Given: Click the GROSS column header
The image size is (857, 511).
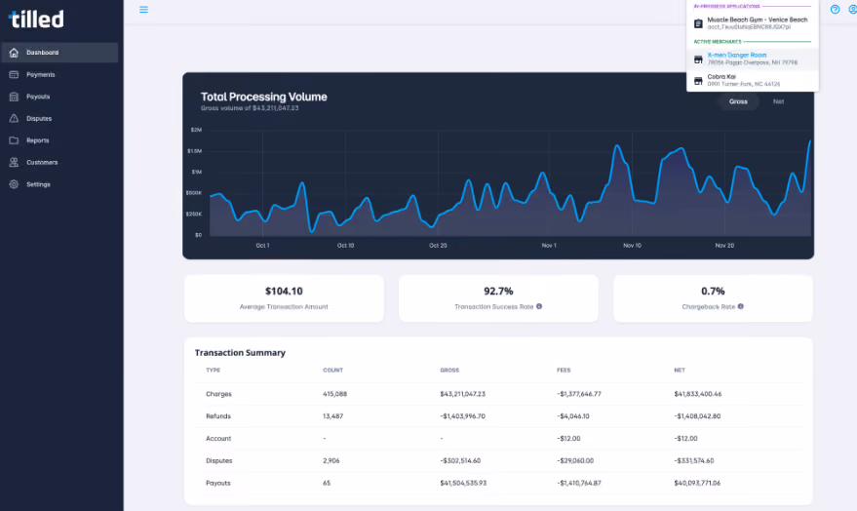Looking at the screenshot, I should pos(449,371).
